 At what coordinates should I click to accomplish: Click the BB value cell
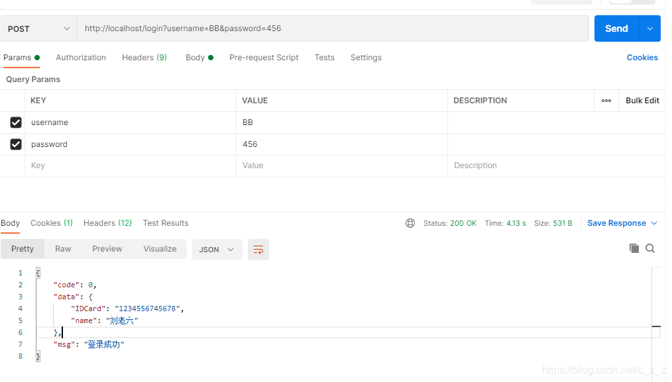[342, 122]
